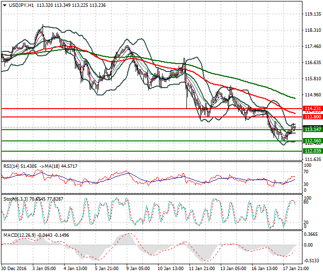Select the green 113.147 support level label
Viewport: 323px width, 274px height.
click(313, 129)
